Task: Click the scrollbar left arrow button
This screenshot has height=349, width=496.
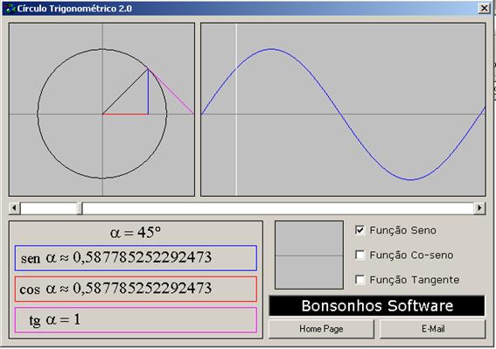Action: pyautogui.click(x=14, y=208)
